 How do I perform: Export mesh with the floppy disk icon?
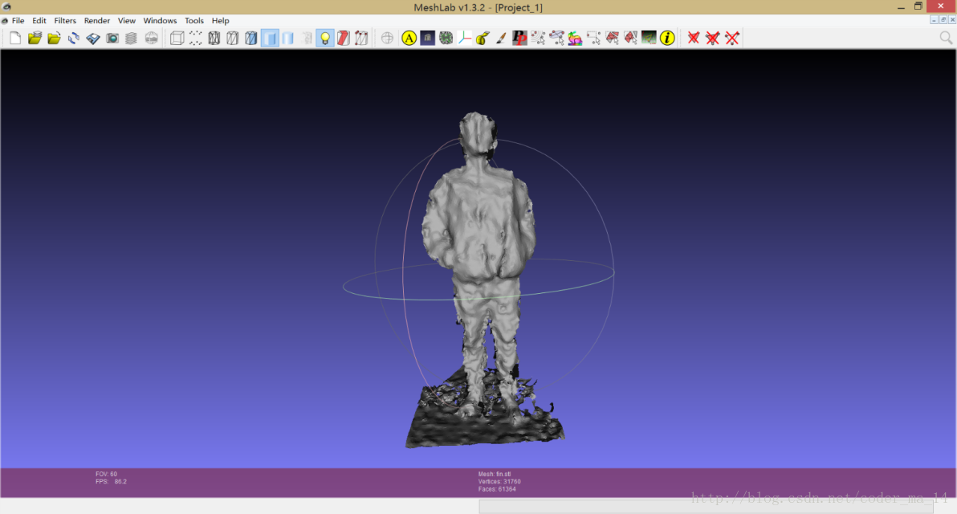(93, 38)
